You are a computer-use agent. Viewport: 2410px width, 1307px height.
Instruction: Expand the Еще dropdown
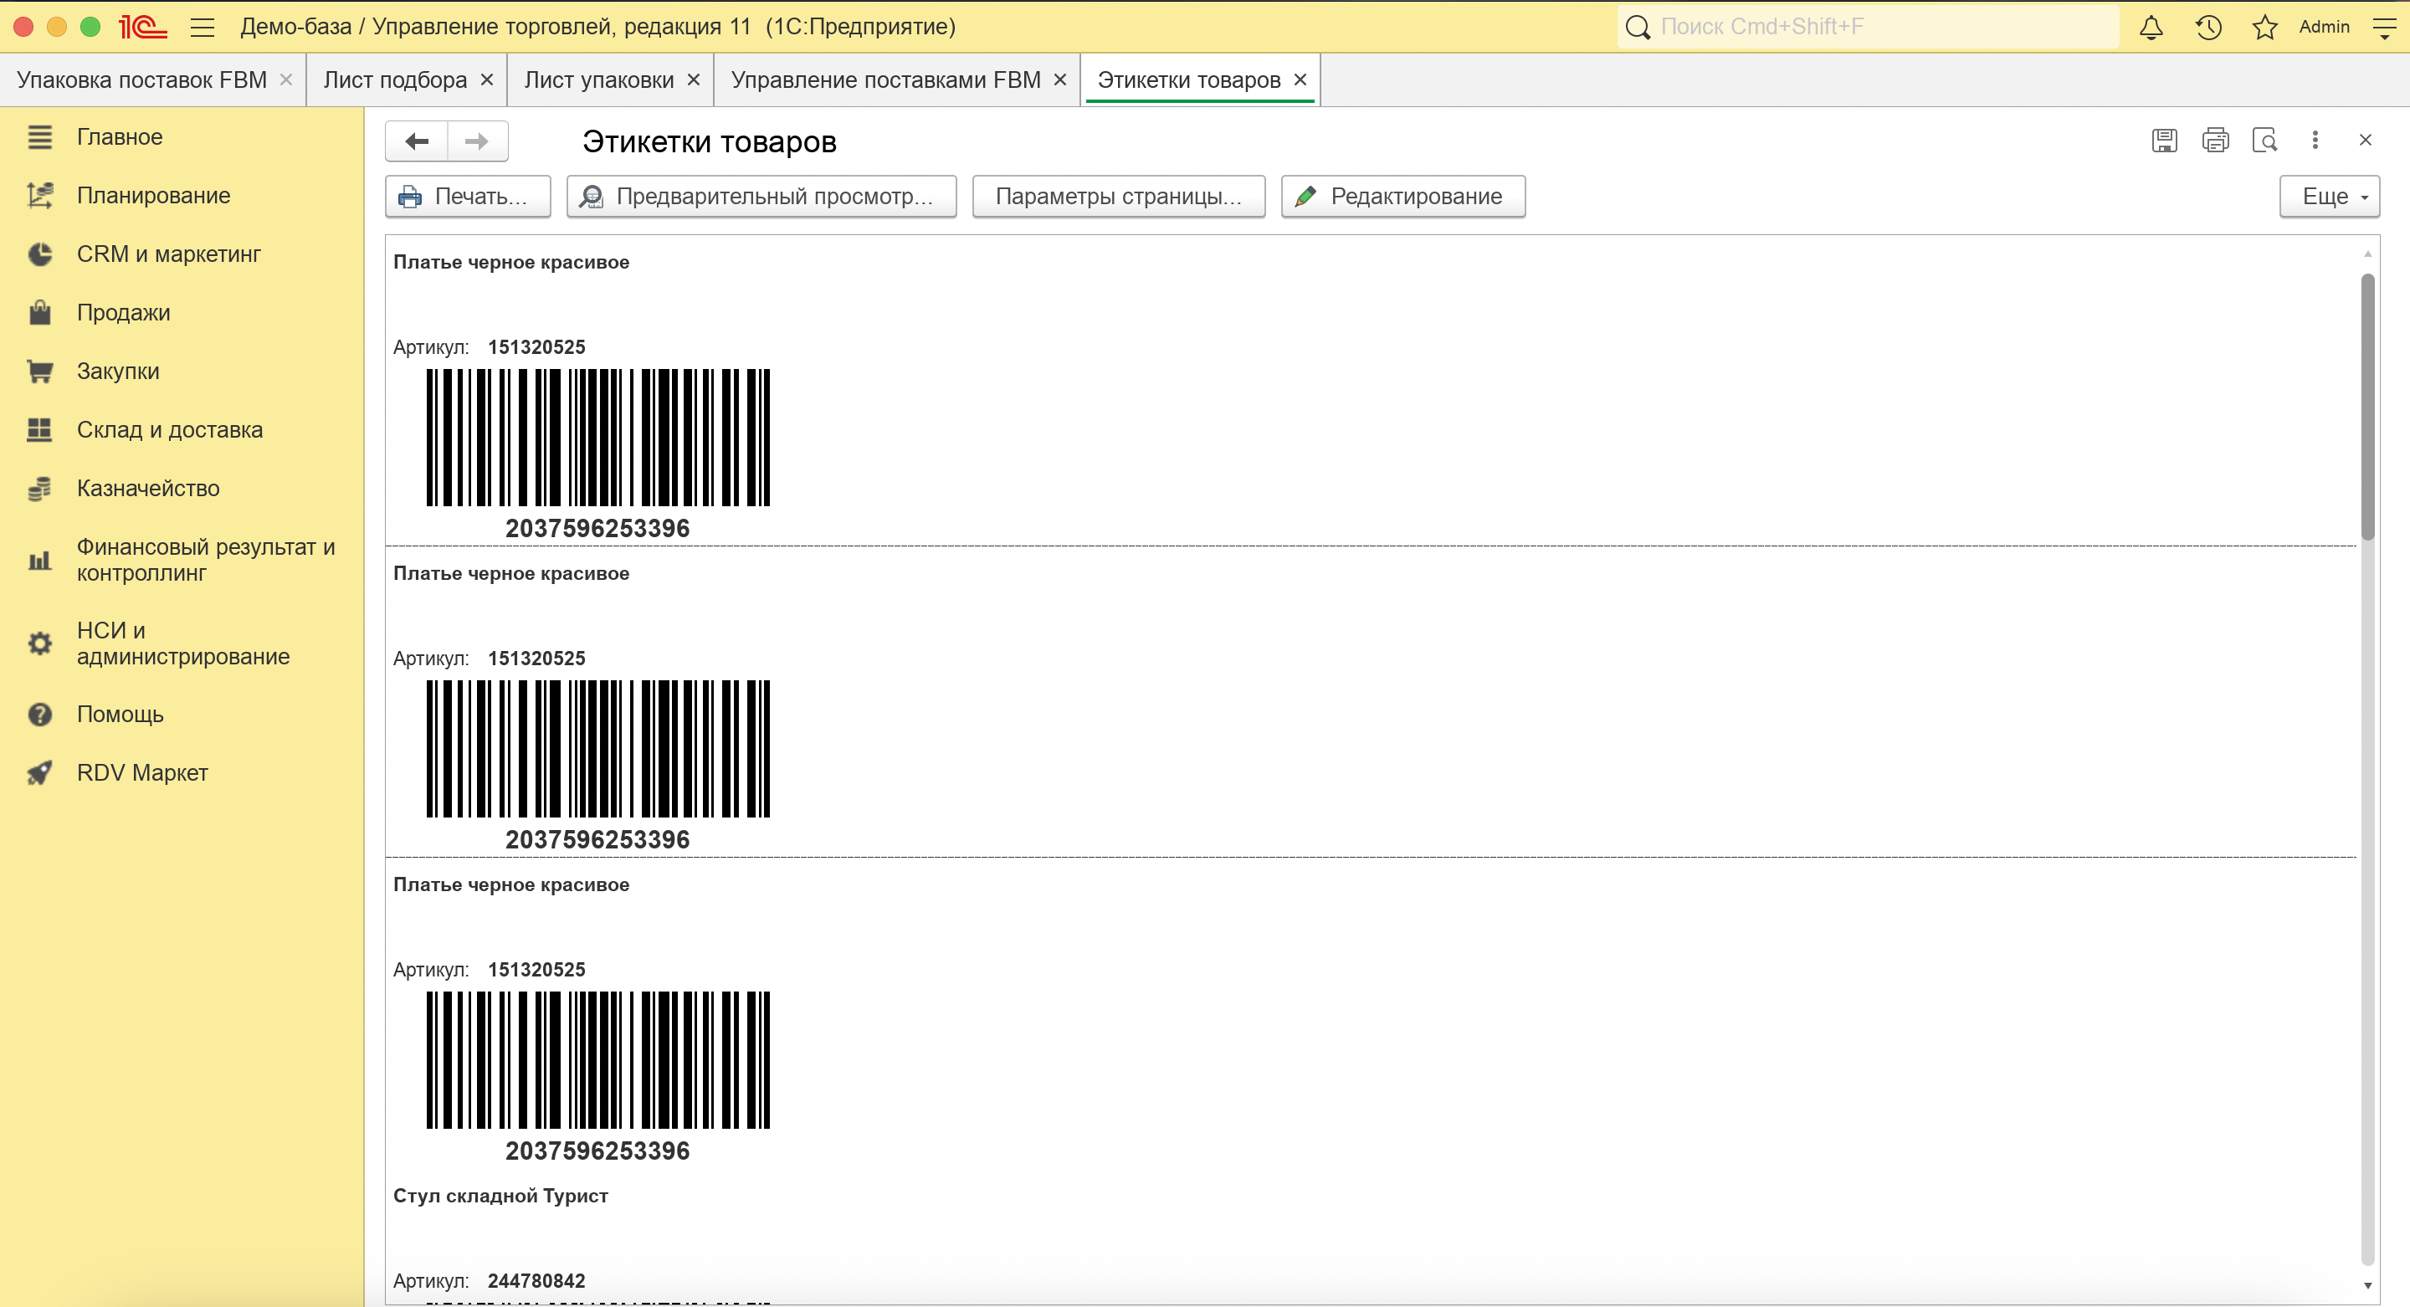tap(2329, 197)
